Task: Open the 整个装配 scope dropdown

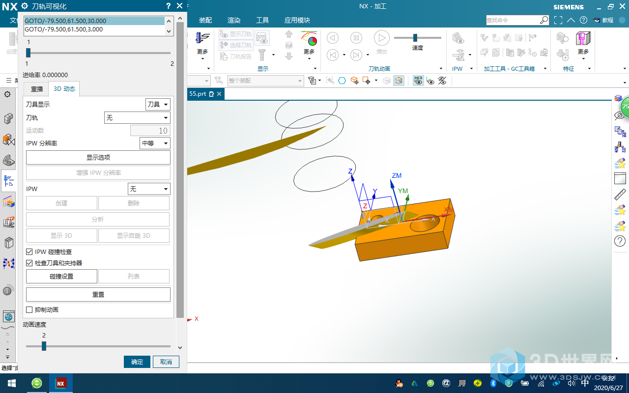Action: click(x=265, y=81)
